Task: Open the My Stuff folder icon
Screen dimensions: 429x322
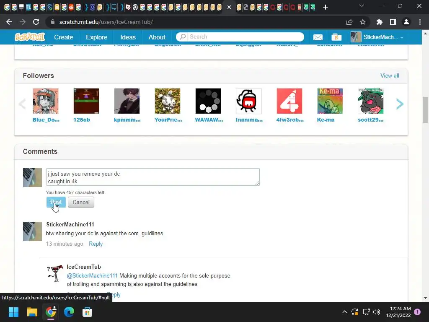Action: coord(336,37)
